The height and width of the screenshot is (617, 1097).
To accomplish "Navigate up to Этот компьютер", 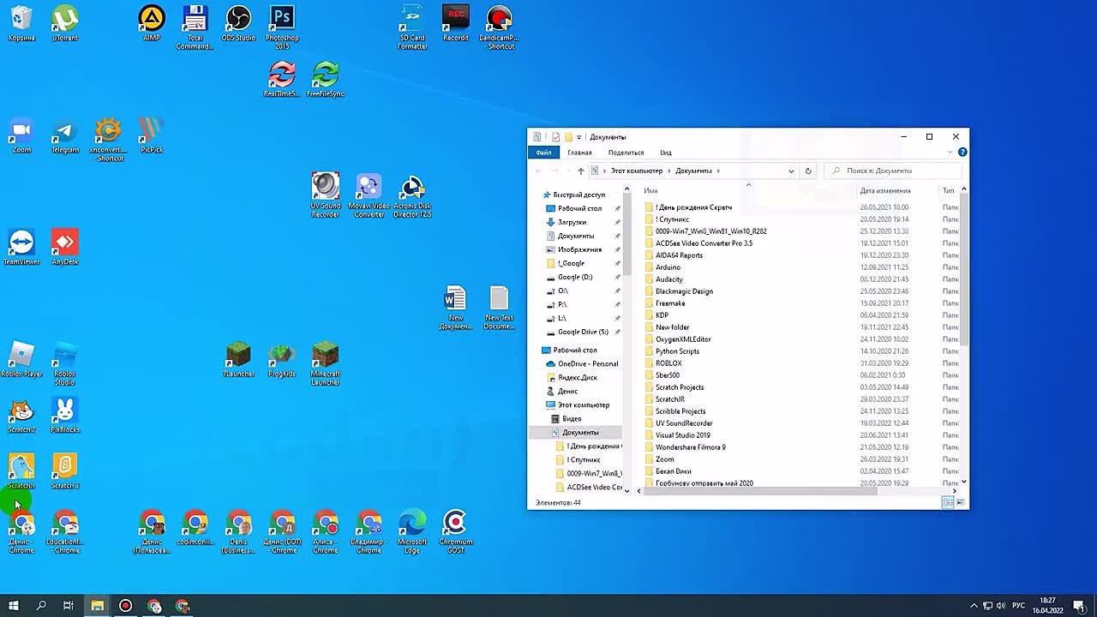I will pyautogui.click(x=579, y=171).
